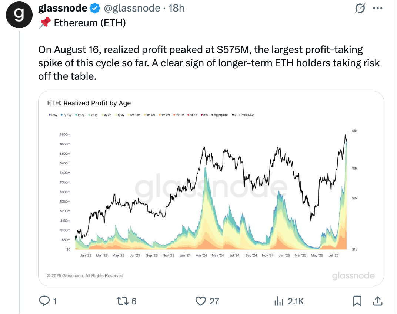Bookmark this glassnode post
The width and height of the screenshot is (397, 314).
(x=357, y=301)
